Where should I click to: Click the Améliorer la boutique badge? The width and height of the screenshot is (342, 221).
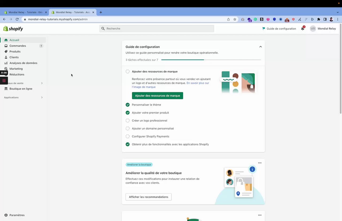click(x=139, y=165)
